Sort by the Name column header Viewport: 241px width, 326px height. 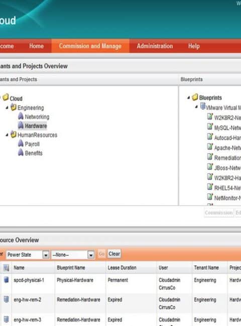(x=19, y=268)
